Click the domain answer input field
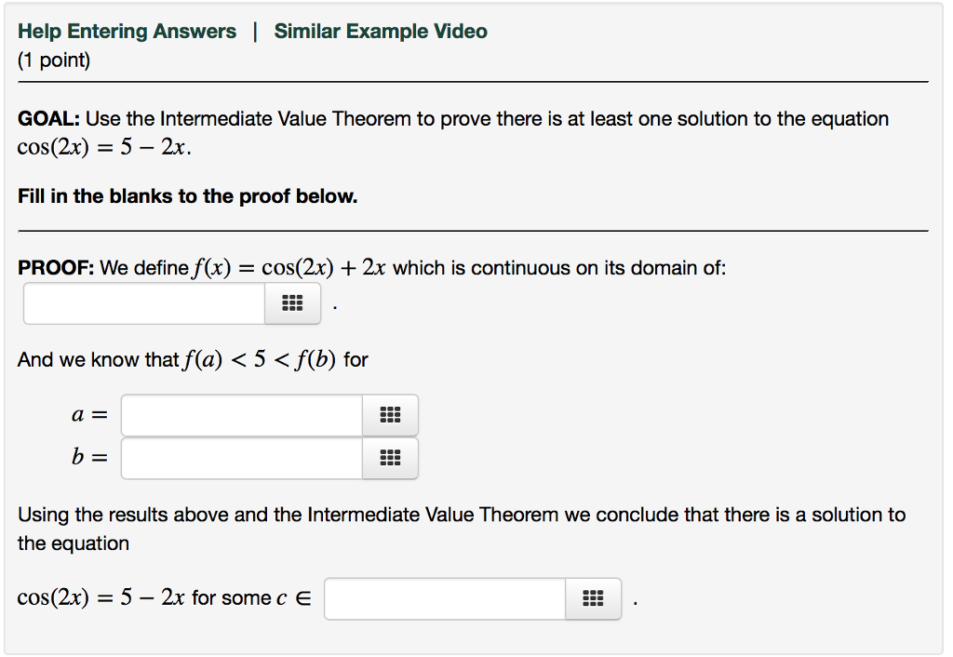 [144, 303]
